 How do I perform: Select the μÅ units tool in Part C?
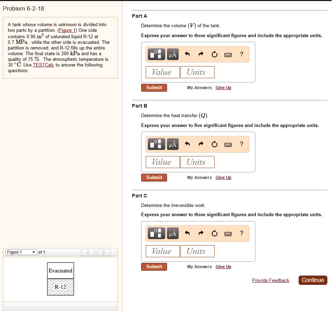pyautogui.click(x=173, y=233)
